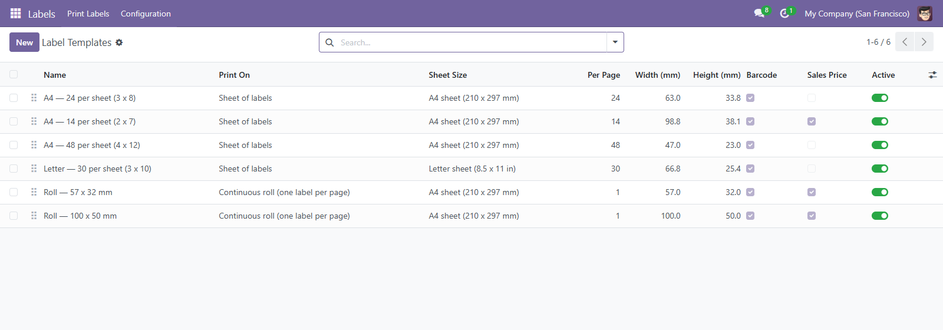Image resolution: width=943 pixels, height=330 pixels.
Task: Select all rows header checkbox
Action: point(14,74)
